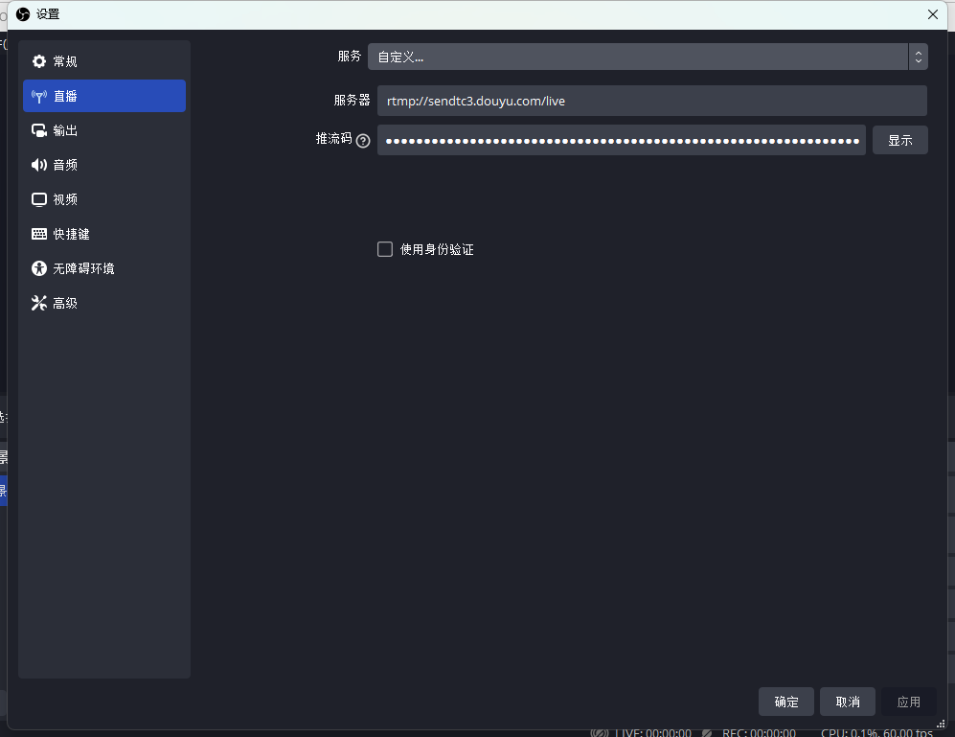Image resolution: width=955 pixels, height=737 pixels.
Task: Expand the 服务 service dropdown
Action: (x=648, y=57)
